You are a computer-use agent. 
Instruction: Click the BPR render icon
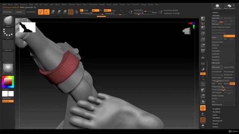[x=203, y=19]
